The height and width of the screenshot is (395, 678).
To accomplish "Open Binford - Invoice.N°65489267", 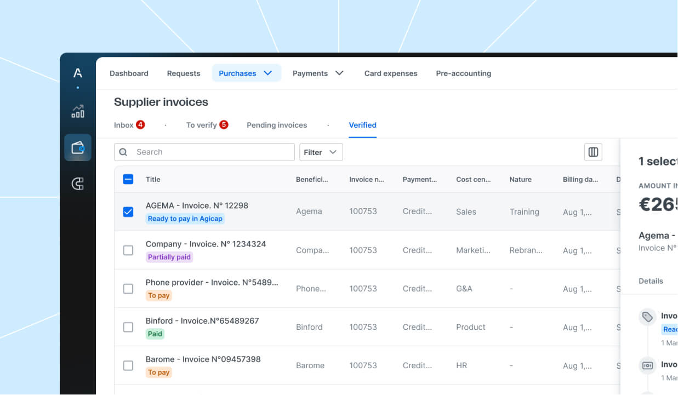I will (x=202, y=320).
